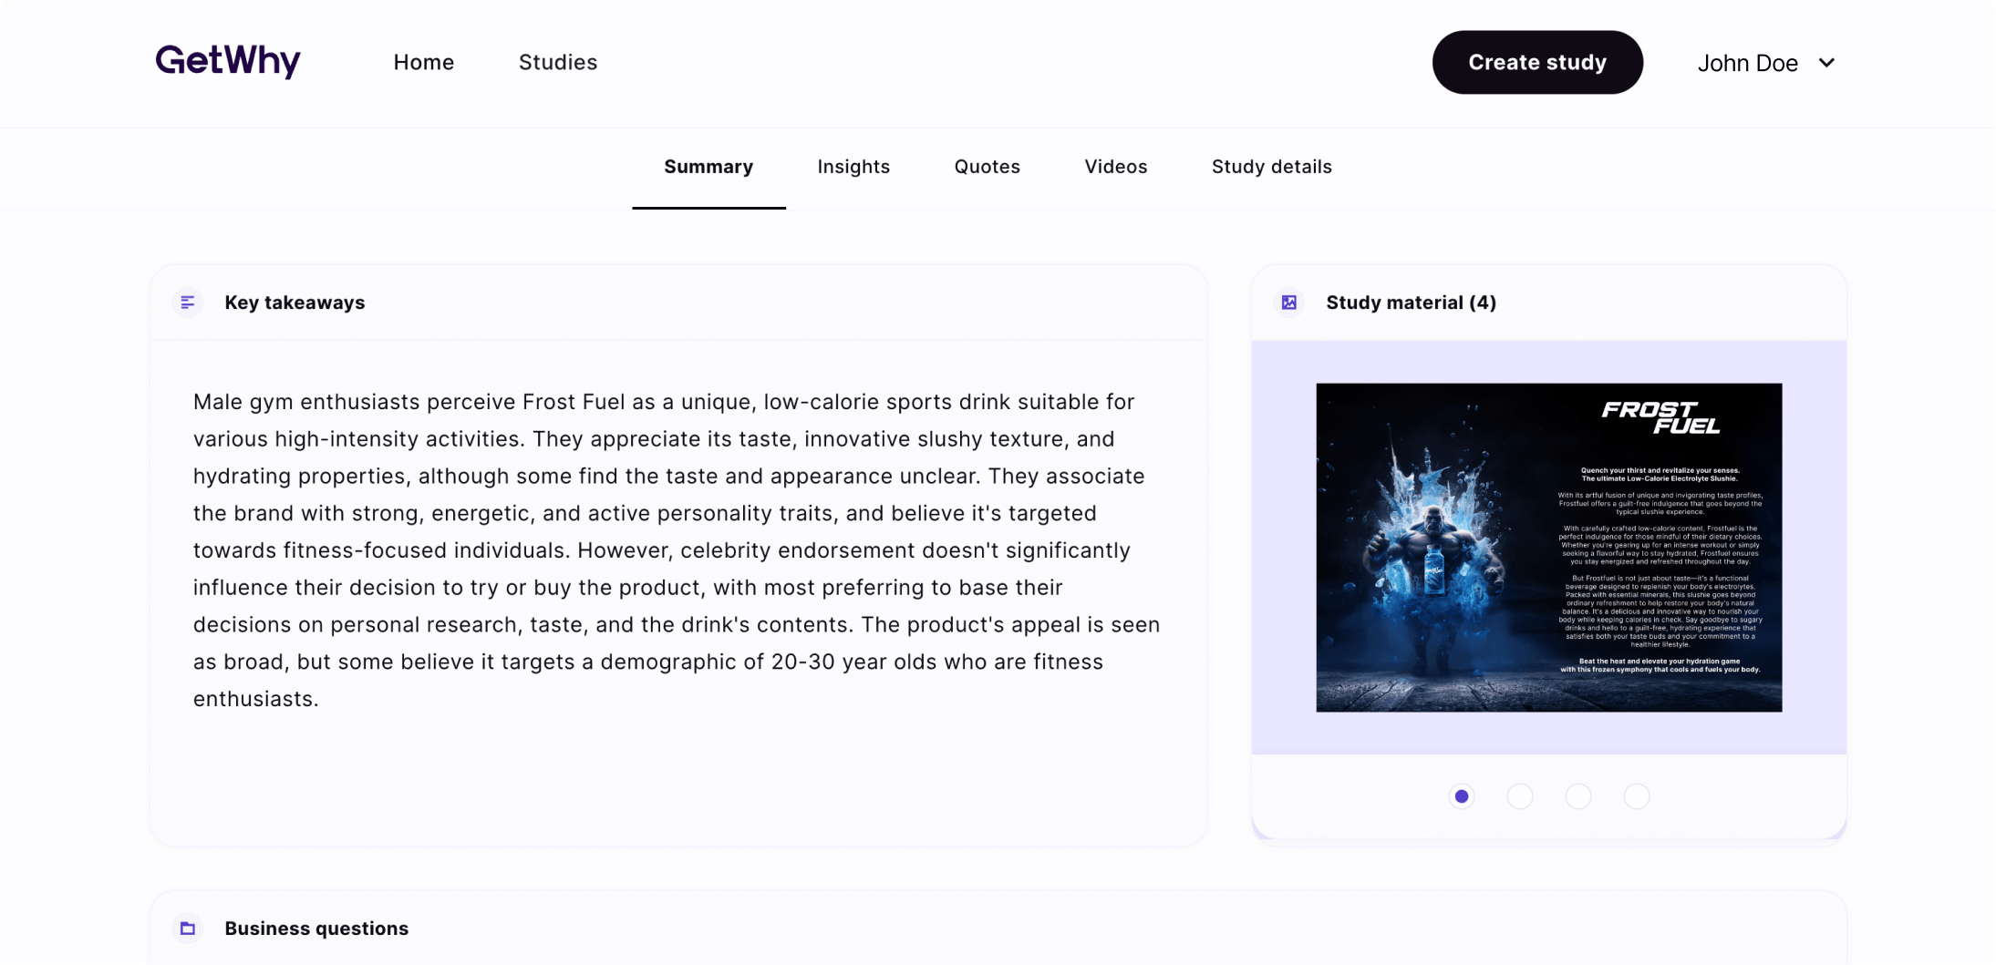Screen dimensions: 1996x965
Task: Click the Business questions heading
Action: click(316, 929)
